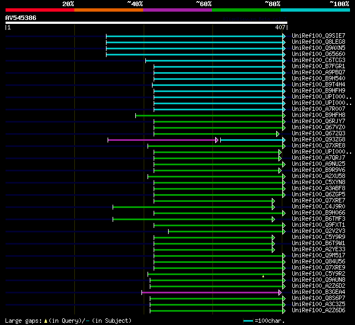Click the yellow large-gap marker in the C5Y9R2 row
Viewport: 355px width, 325px height.
263,276
